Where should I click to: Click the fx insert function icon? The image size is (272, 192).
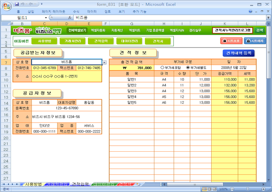[70, 18]
